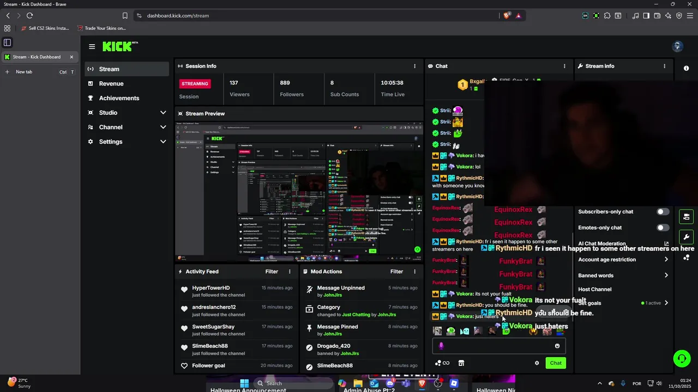
Task: Bookmark this page icon in address bar
Action: pyautogui.click(x=125, y=16)
